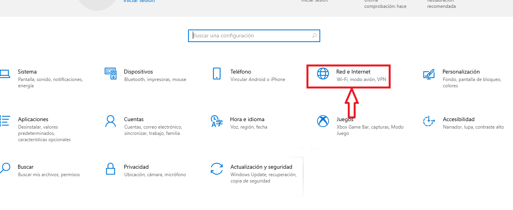Open the Sistema laptop icon

pyautogui.click(x=4, y=74)
